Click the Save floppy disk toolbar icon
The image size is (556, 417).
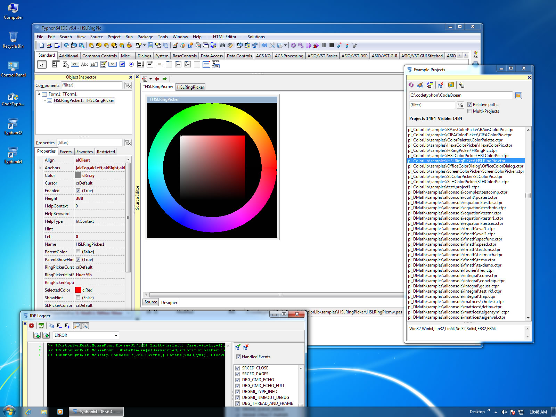pyautogui.click(x=150, y=45)
